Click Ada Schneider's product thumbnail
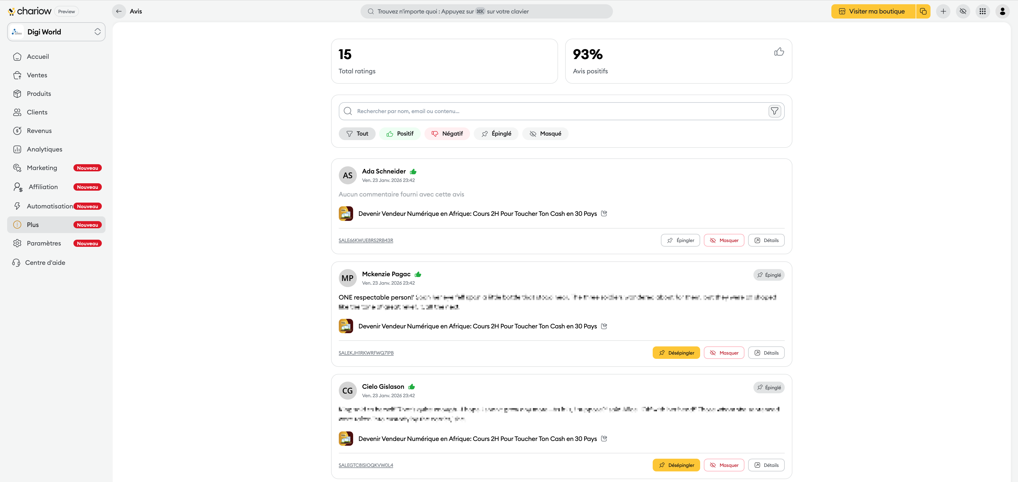 point(346,213)
